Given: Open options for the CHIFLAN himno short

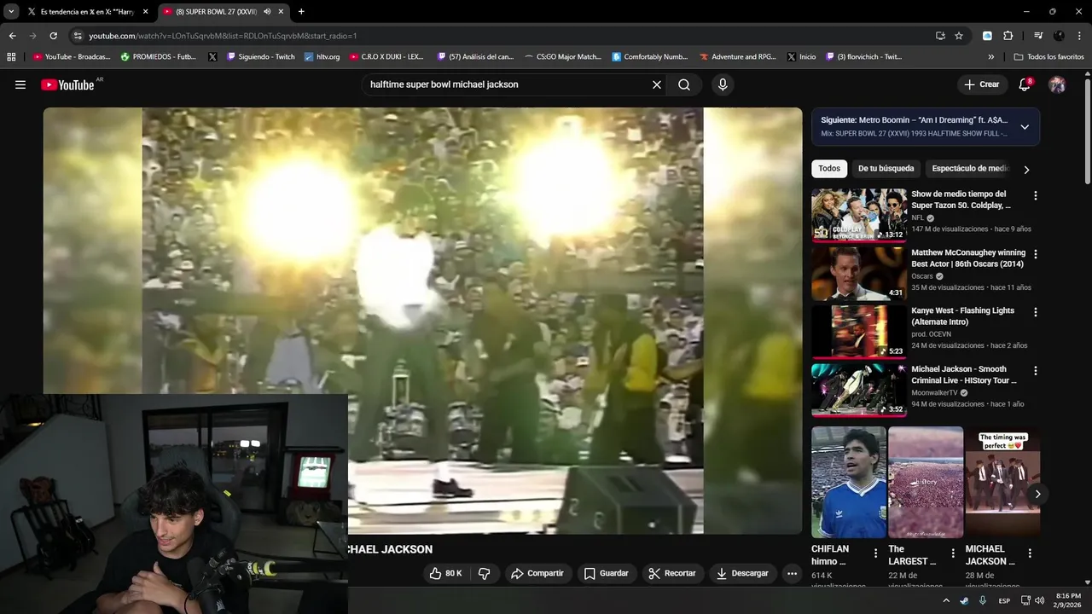Looking at the screenshot, I should 875,553.
